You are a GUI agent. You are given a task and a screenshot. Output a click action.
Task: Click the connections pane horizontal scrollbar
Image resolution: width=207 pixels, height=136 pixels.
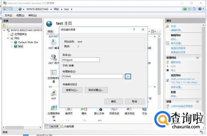[x=15, y=127]
